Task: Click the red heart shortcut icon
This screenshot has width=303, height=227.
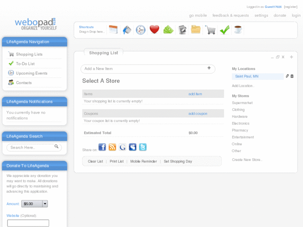Action: coord(154,30)
